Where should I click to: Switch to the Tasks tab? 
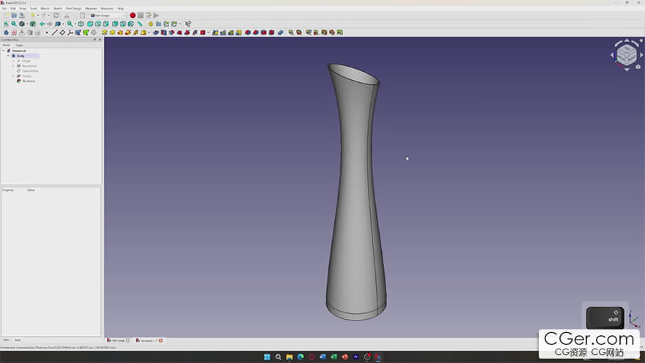click(19, 45)
